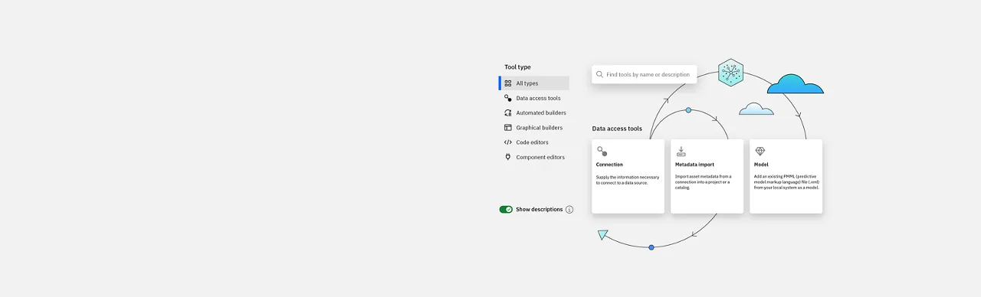Click the teal triangle marker
Viewport: 981px width, 297px height.
pos(602,235)
